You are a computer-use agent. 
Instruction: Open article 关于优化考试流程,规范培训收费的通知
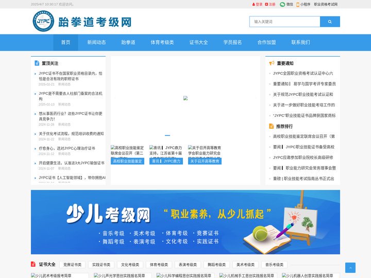(x=71, y=134)
